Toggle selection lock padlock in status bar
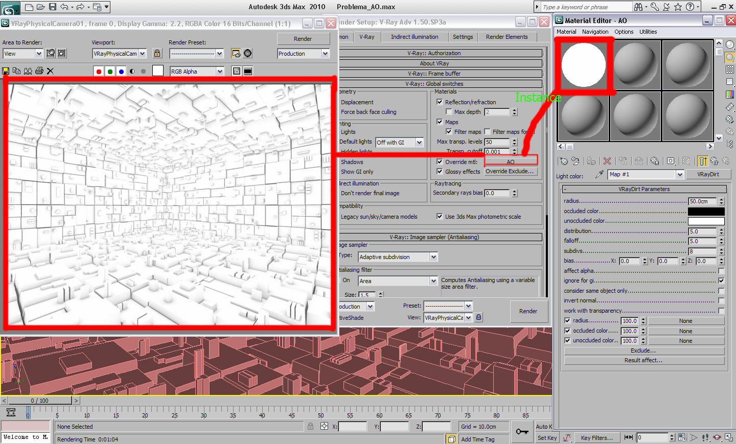The width and height of the screenshot is (736, 444). tap(310, 426)
